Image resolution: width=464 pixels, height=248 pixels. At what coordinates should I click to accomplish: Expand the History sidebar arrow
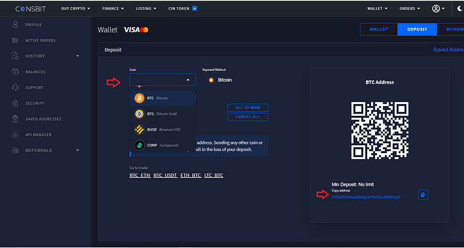coord(78,56)
